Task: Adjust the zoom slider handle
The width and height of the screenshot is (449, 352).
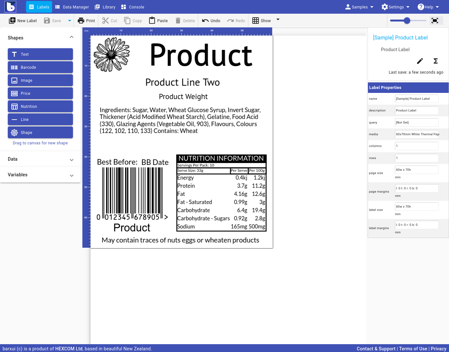Action: [x=407, y=21]
